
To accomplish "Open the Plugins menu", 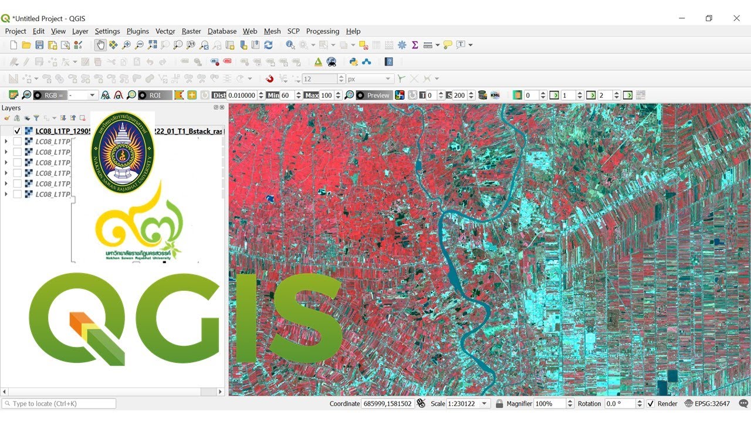I will tap(138, 31).
